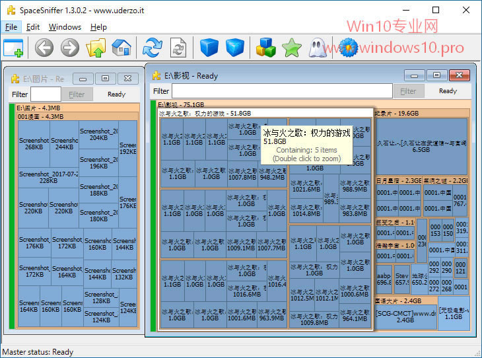Select the 6.5GB block in 纪录片 folder

(x=421, y=145)
